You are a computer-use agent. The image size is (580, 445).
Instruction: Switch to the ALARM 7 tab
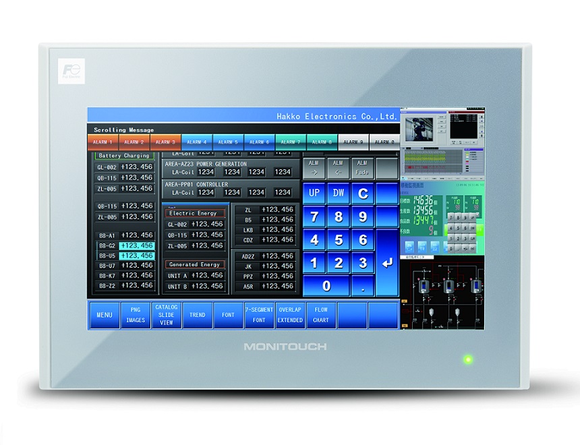pos(291,142)
